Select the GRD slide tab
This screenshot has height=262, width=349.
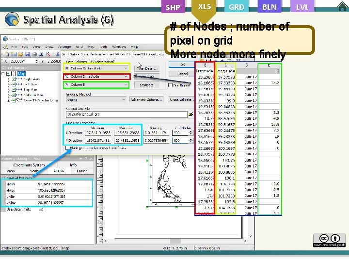coord(237,7)
